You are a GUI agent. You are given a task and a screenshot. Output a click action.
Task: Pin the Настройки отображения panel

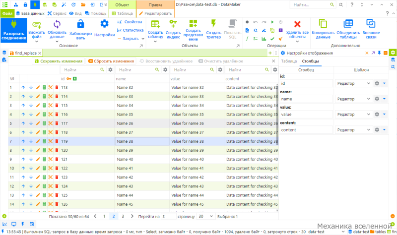pyautogui.click(x=379, y=53)
